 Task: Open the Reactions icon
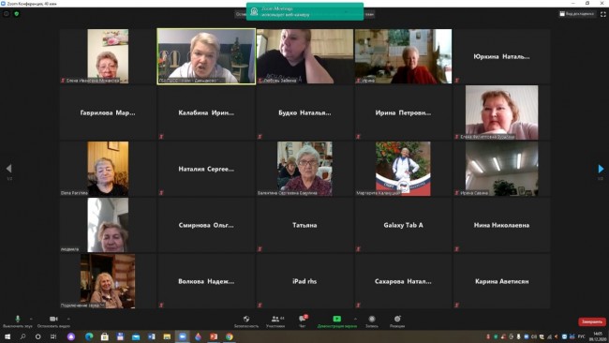397,319
